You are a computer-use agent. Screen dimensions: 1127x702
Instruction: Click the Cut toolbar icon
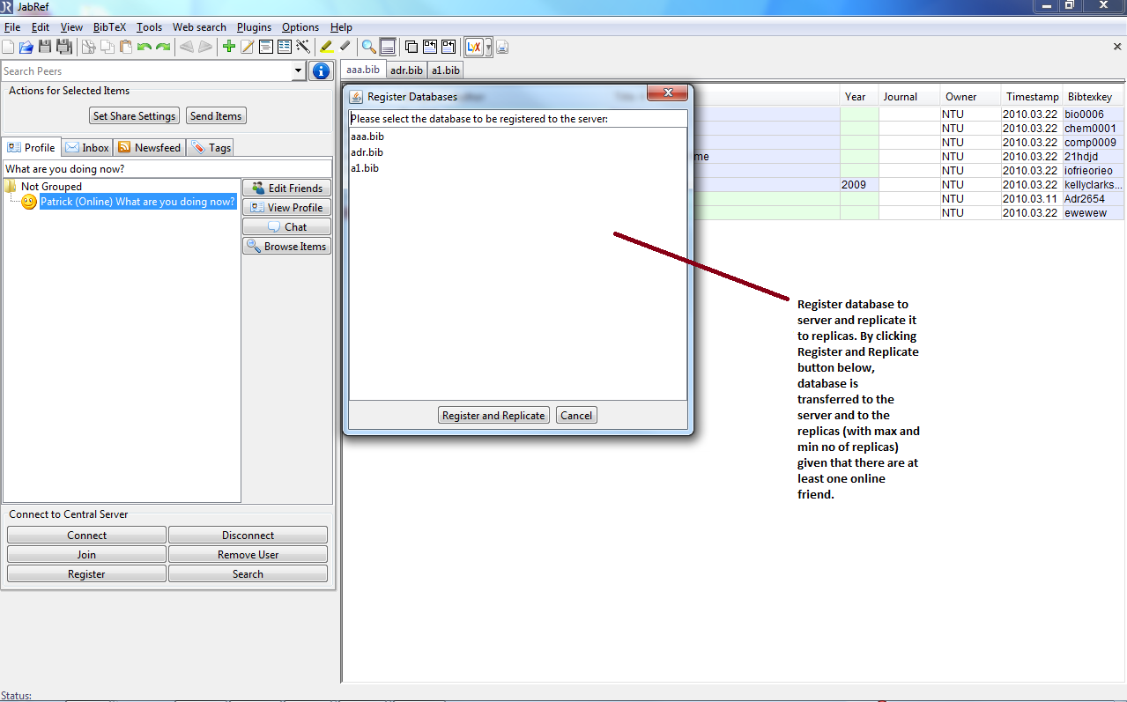(x=88, y=47)
